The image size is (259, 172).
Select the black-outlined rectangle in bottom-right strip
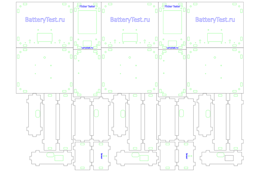click(229, 158)
